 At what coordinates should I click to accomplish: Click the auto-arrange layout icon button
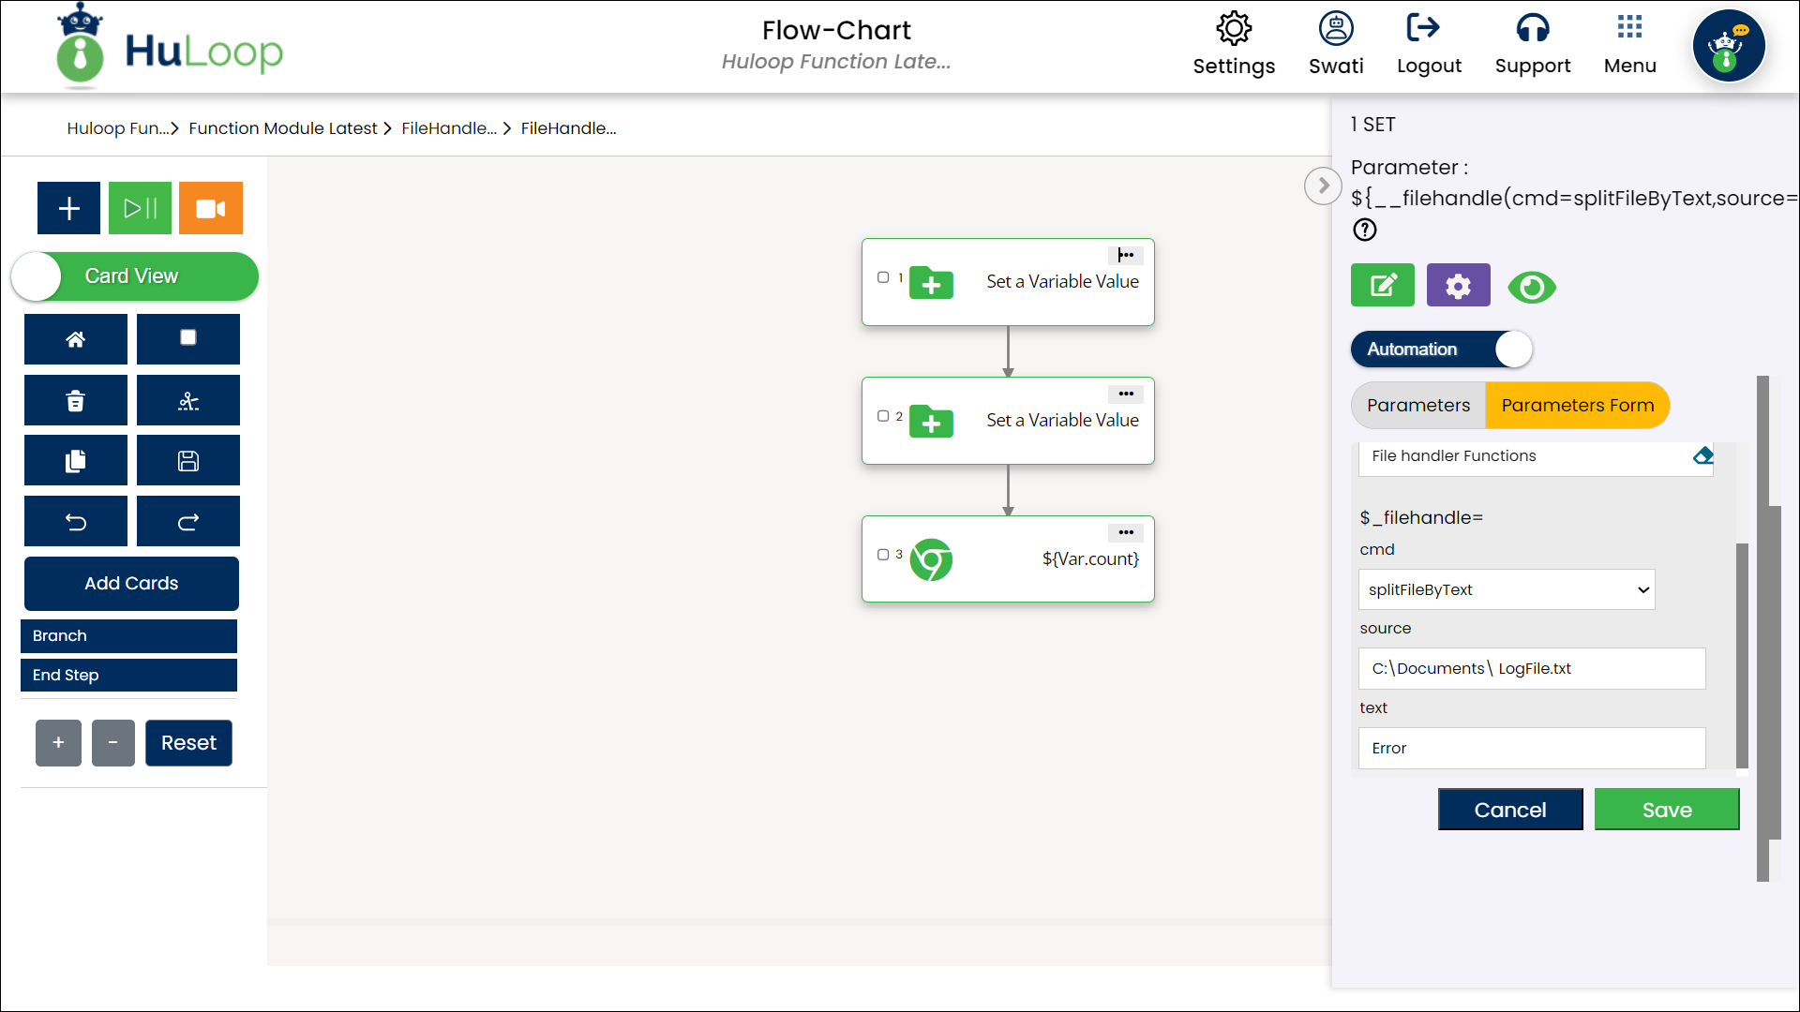pyautogui.click(x=188, y=401)
